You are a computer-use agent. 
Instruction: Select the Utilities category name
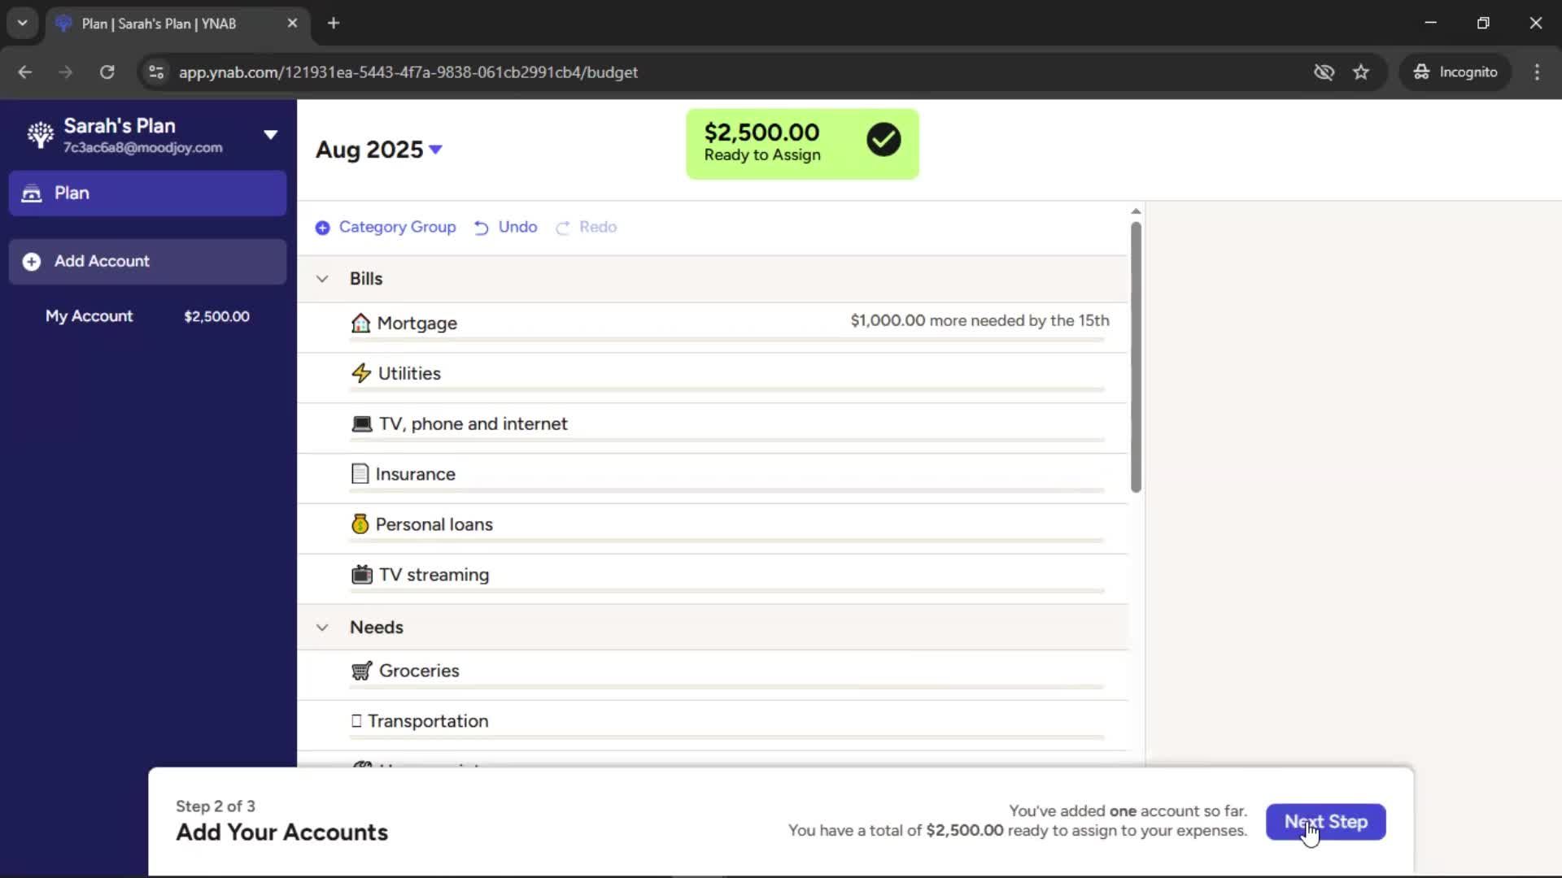pos(409,374)
